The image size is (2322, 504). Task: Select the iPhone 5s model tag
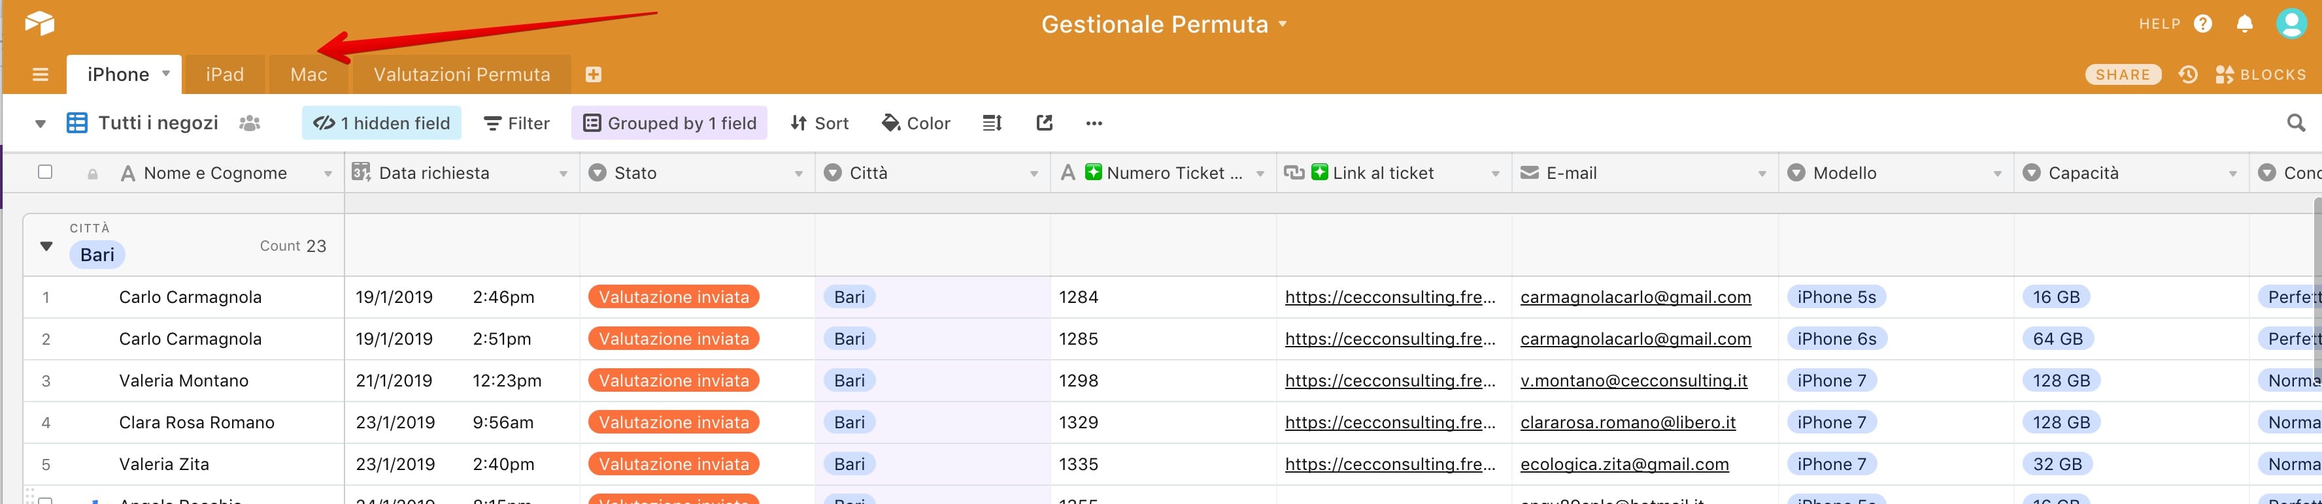click(x=1836, y=297)
